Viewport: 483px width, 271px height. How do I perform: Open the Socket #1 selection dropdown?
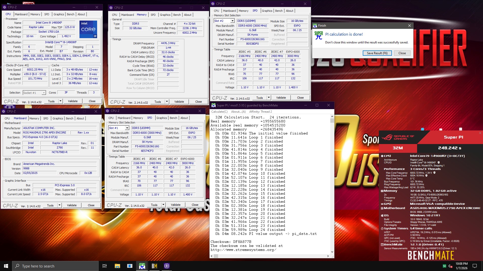(x=44, y=93)
